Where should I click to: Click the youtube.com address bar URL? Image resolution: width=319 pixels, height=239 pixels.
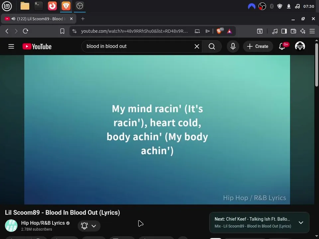134,31
